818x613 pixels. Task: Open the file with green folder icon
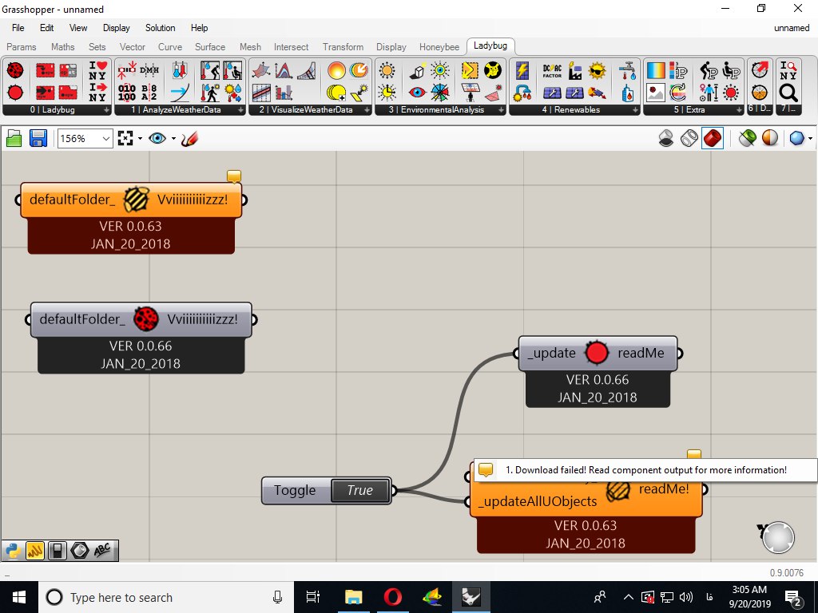click(14, 139)
